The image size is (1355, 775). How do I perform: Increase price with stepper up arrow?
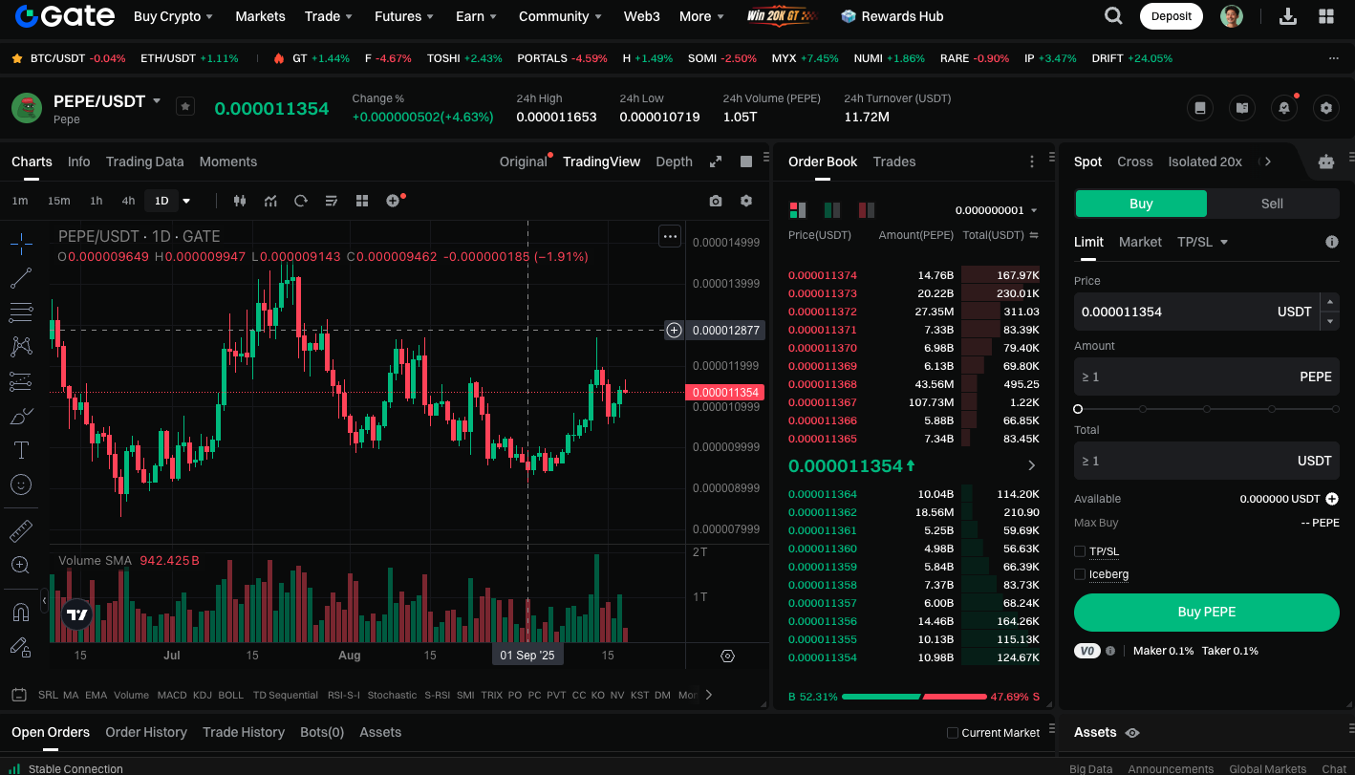point(1329,302)
